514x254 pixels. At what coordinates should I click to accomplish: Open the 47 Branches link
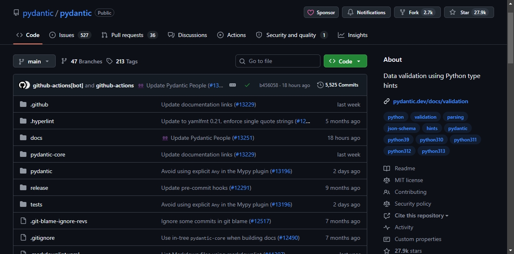(82, 61)
